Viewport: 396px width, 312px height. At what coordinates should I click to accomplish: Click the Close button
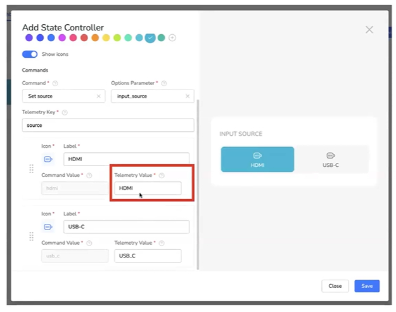(335, 286)
